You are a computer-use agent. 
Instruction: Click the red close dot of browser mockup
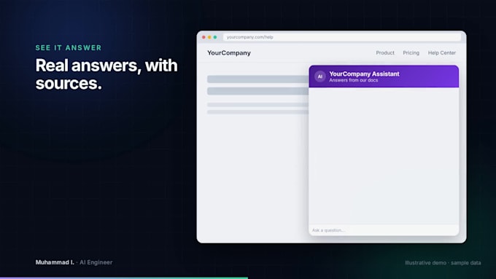pos(204,37)
